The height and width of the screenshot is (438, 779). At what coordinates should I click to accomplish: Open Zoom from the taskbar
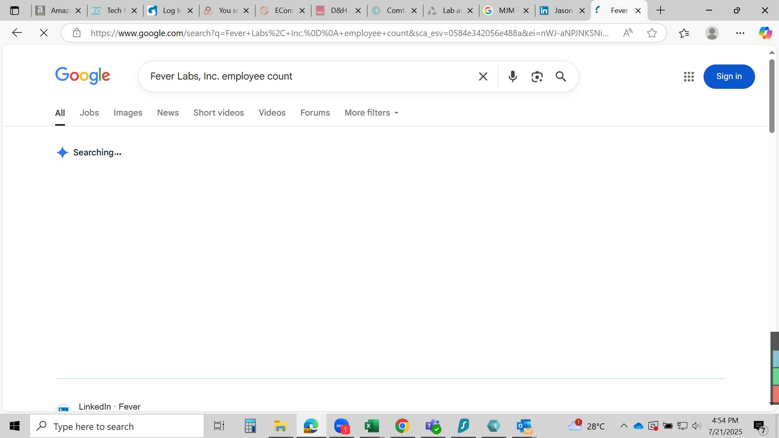point(342,426)
